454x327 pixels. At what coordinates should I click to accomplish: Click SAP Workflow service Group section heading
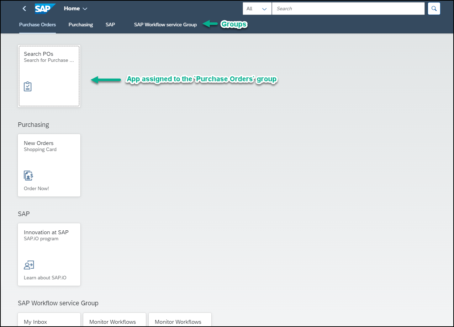pos(58,303)
